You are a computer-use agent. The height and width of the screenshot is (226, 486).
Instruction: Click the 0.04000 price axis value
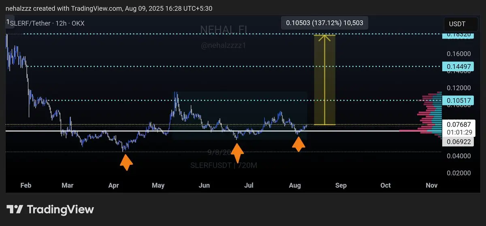coord(459,156)
